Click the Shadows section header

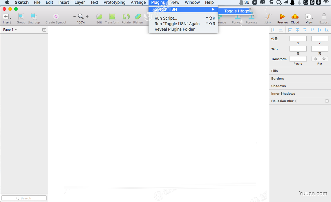pyautogui.click(x=300, y=86)
